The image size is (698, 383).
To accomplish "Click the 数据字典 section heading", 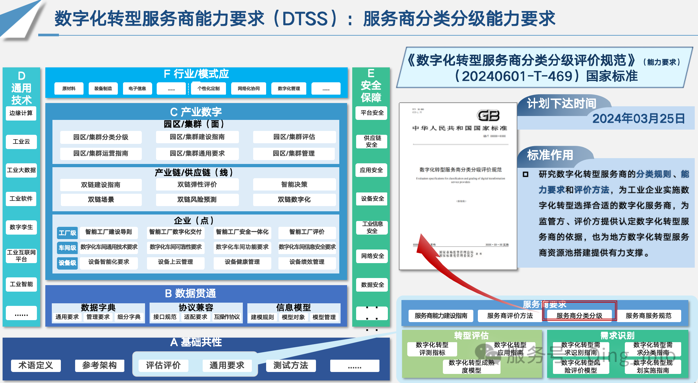I will (98, 307).
